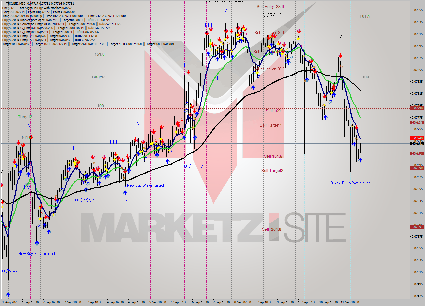Click the '31 Aug 2023' date label

(x=10, y=302)
